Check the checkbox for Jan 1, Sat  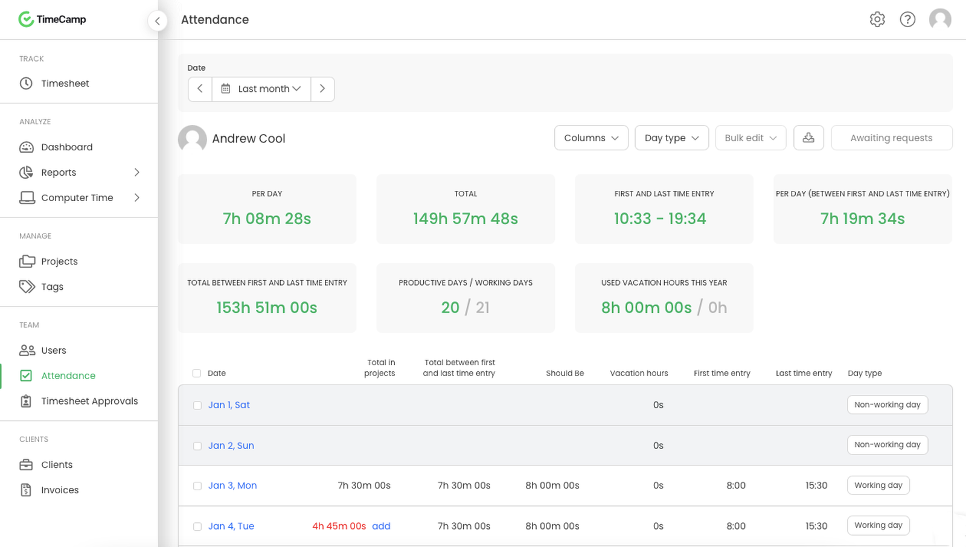[197, 405]
